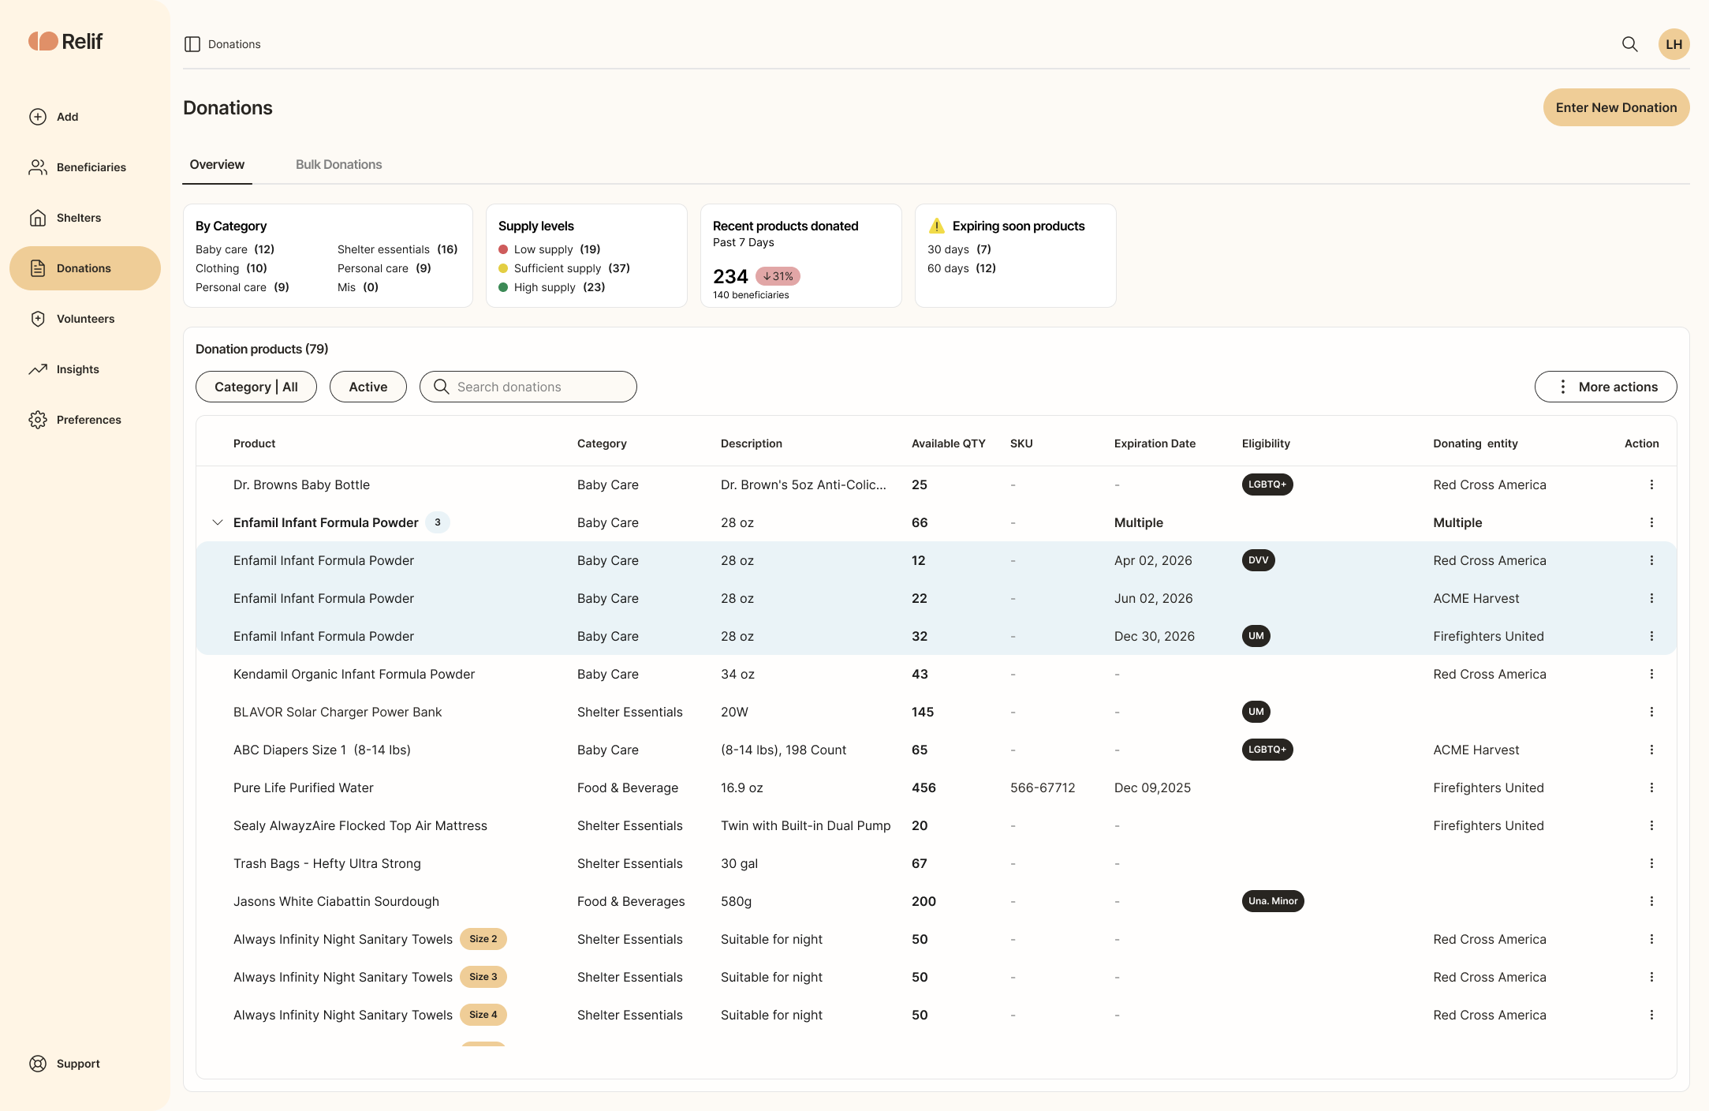Click the UM badge on BLAVOR row
Screen dimensions: 1709x1111
pos(1256,712)
